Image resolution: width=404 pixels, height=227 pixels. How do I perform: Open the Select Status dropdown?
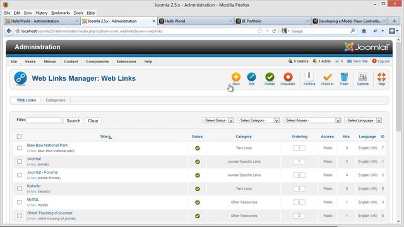218,120
